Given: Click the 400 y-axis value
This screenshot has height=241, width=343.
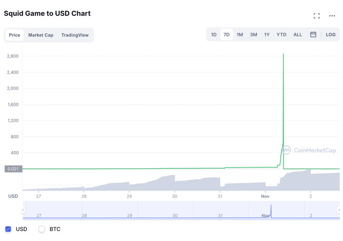Looking at the screenshot, I should (x=15, y=153).
